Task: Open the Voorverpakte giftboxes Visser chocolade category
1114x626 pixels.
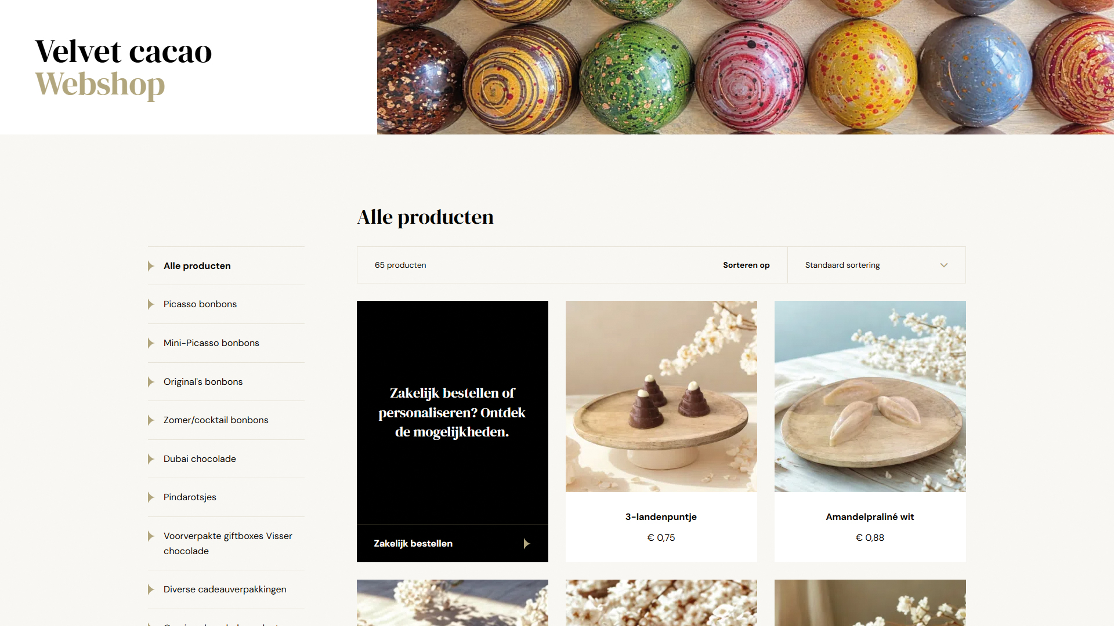Action: tap(228, 544)
